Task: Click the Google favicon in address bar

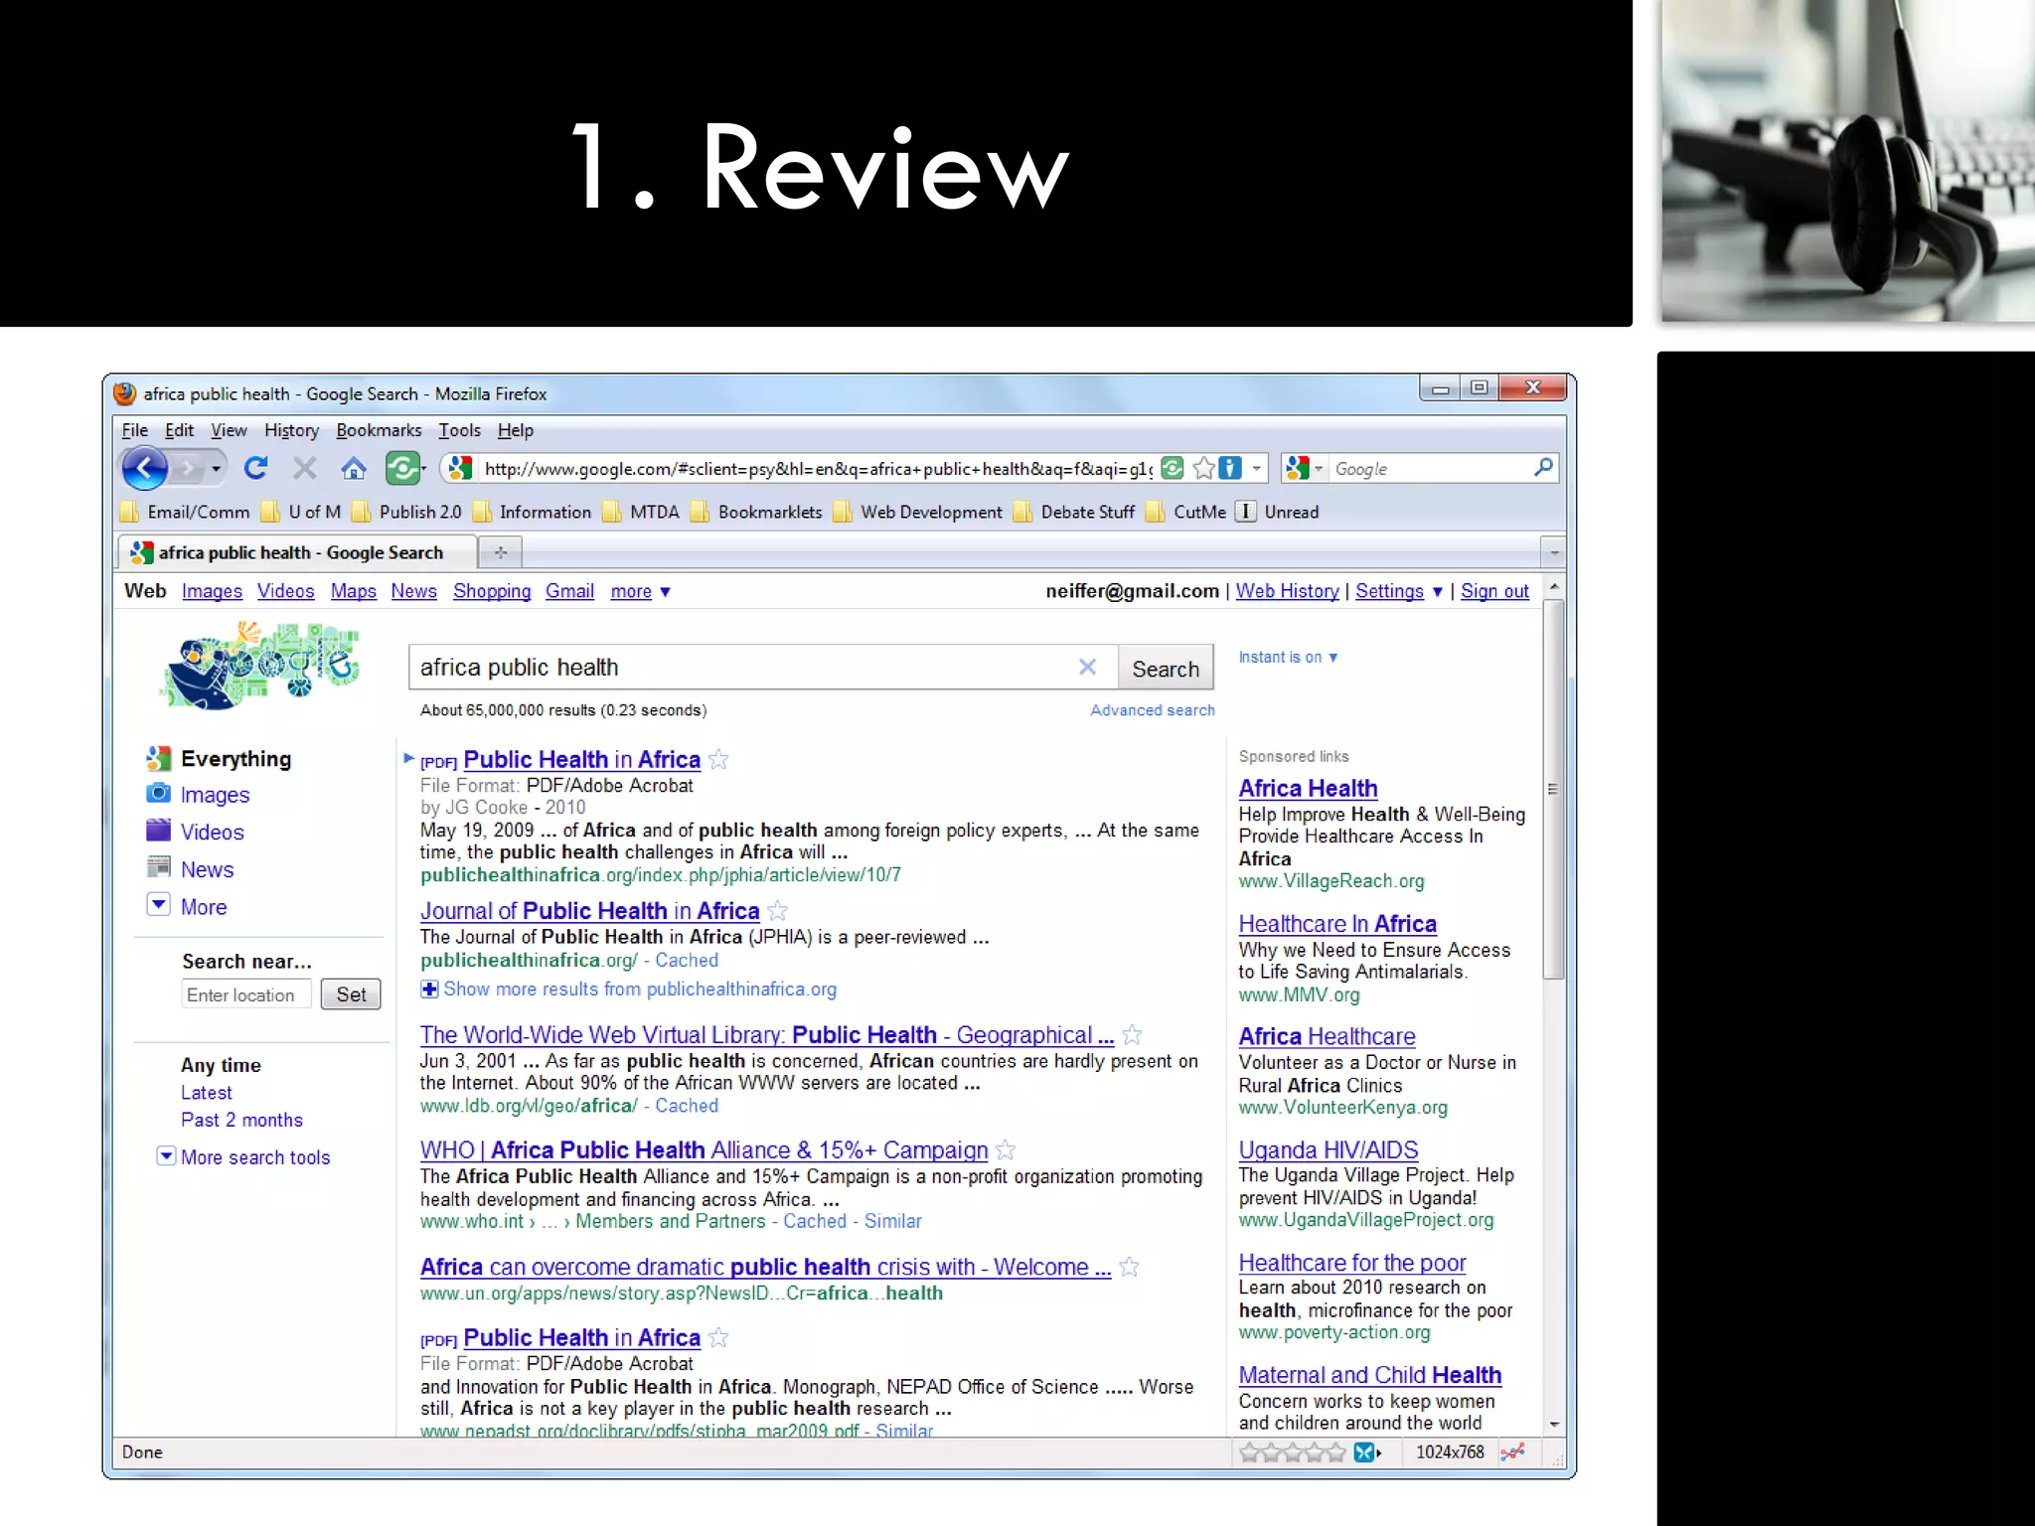Action: [x=460, y=468]
